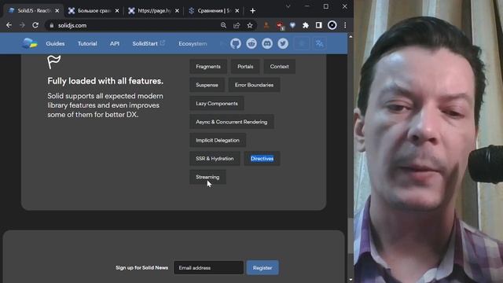The image size is (503, 283).
Task: Open the API nav link
Action: tap(115, 44)
